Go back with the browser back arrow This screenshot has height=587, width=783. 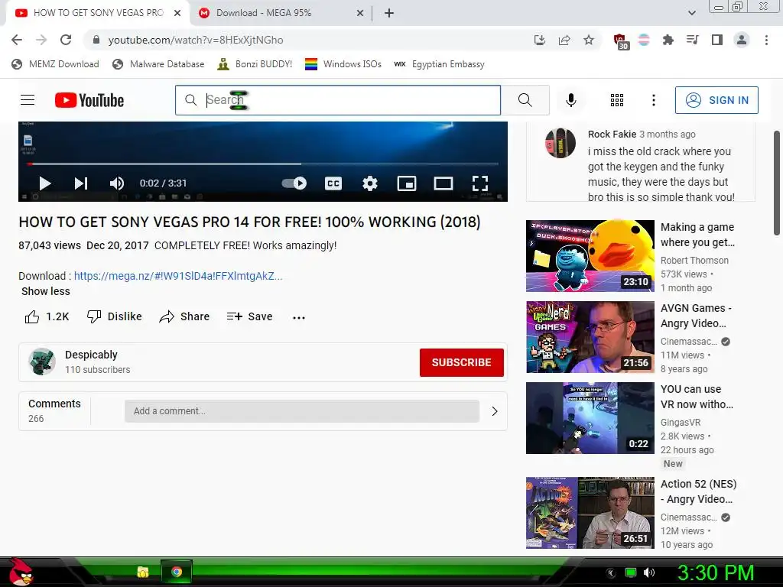(x=17, y=40)
